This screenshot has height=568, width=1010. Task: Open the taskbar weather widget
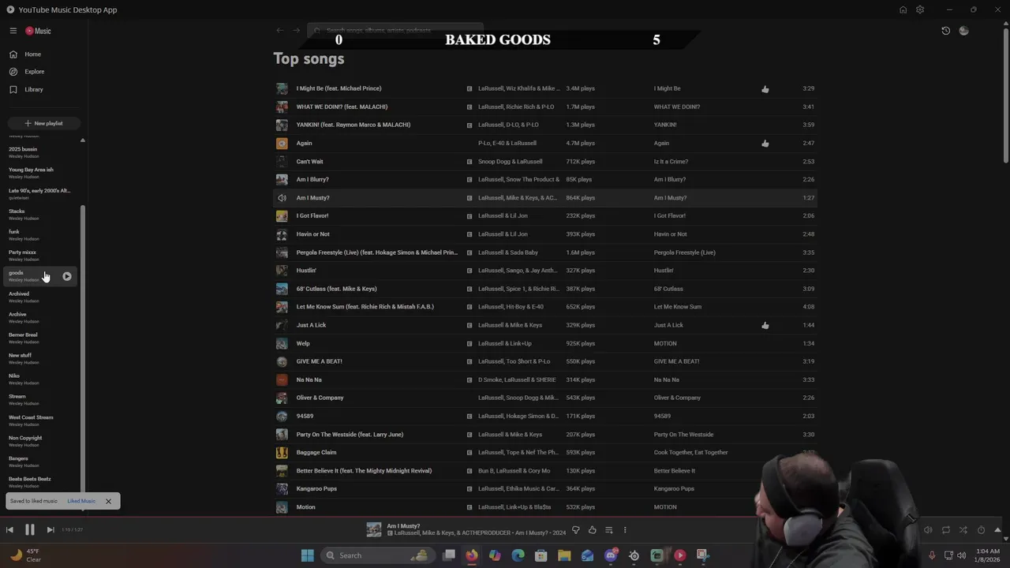[x=25, y=555]
